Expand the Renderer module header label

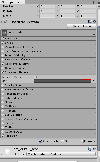click(x=11, y=136)
